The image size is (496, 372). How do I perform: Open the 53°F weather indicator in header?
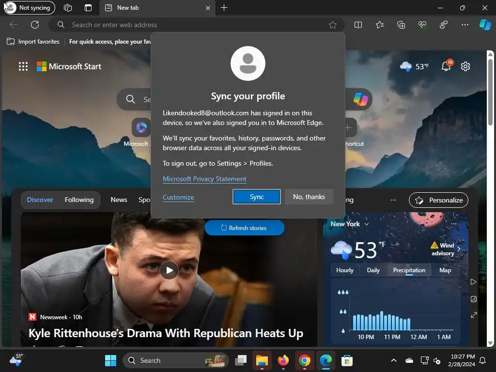click(415, 66)
